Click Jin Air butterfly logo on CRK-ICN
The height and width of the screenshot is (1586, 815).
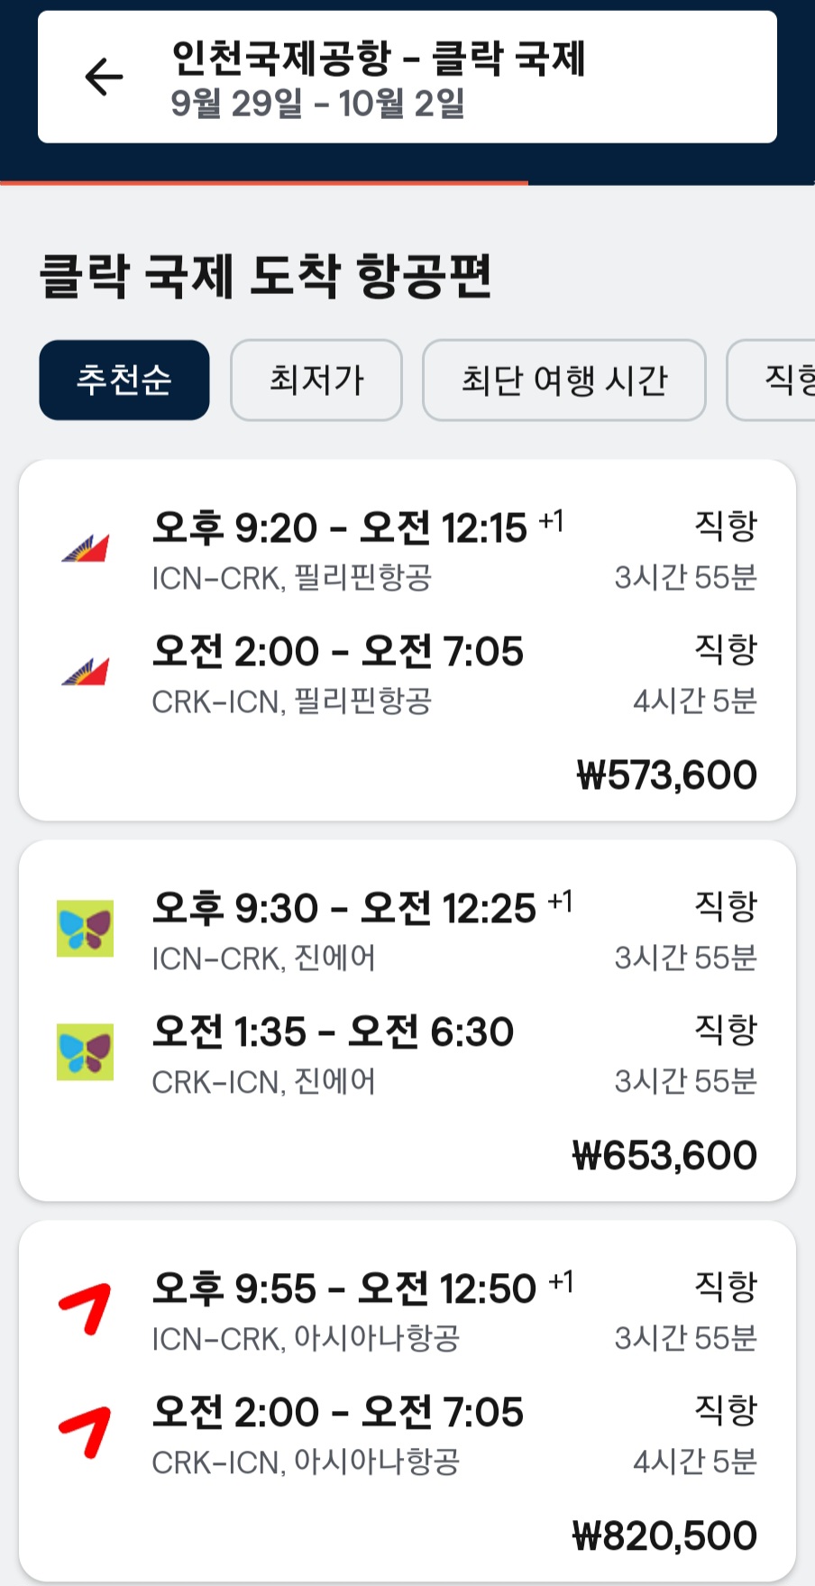click(x=86, y=1051)
